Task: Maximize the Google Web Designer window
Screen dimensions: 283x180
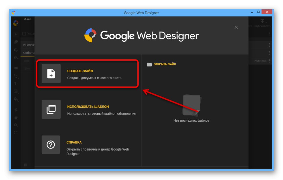Action: point(258,12)
